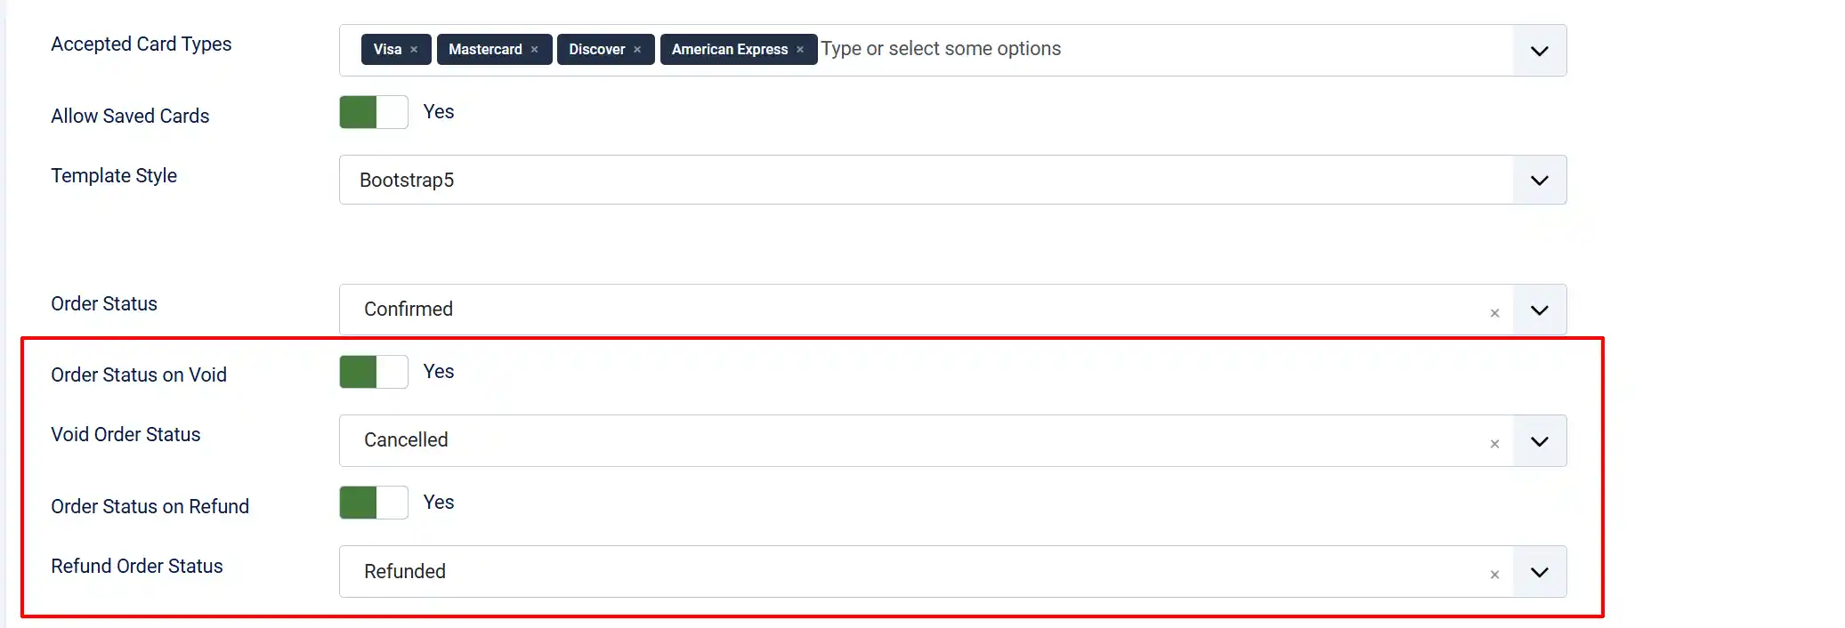
Task: Open the Void Order Status dropdown arrow
Action: pyautogui.click(x=1540, y=441)
